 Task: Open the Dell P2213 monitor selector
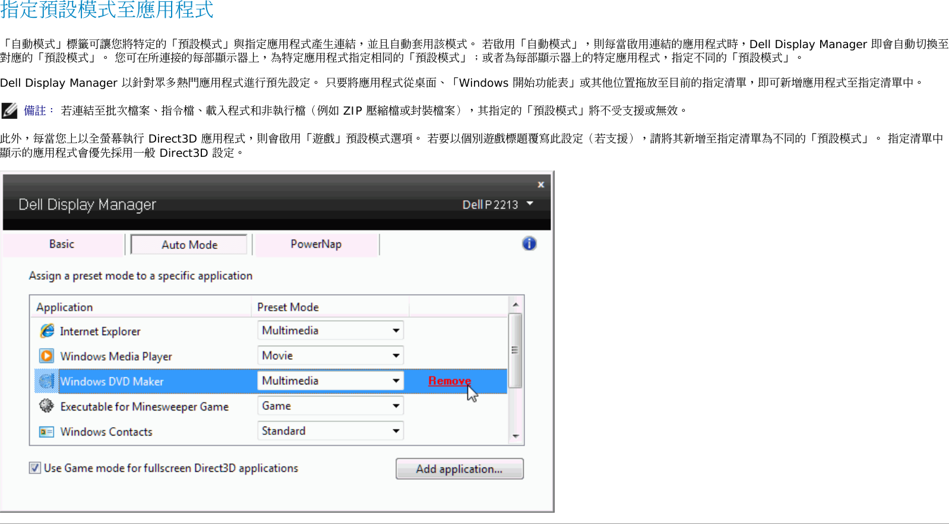498,204
